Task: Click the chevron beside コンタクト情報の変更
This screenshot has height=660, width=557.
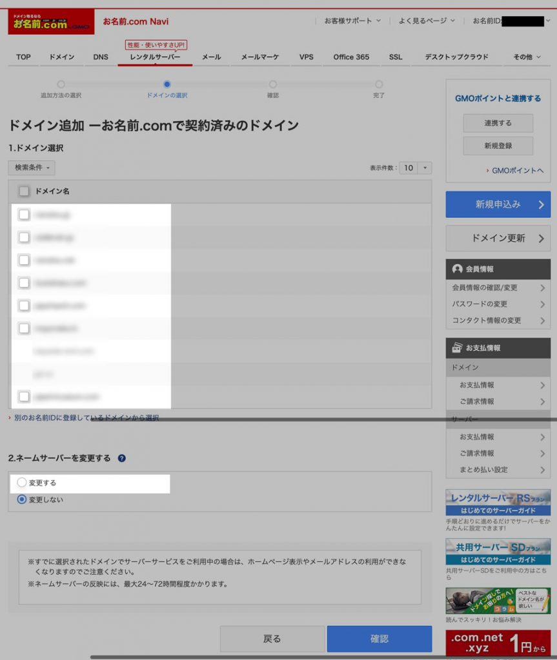Action: (543, 321)
